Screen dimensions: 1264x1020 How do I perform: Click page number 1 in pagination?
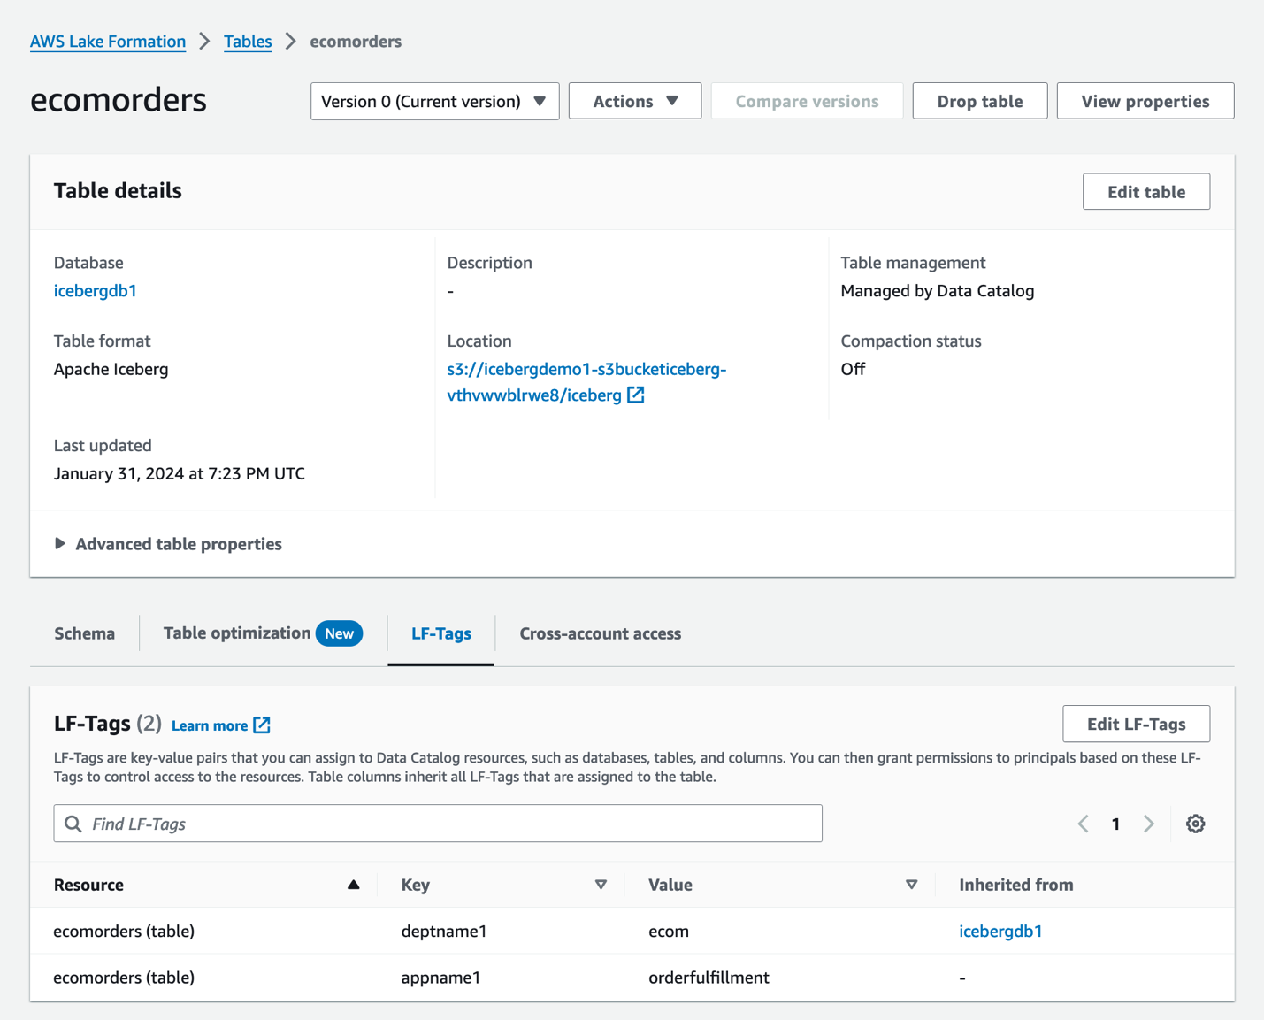point(1116,824)
